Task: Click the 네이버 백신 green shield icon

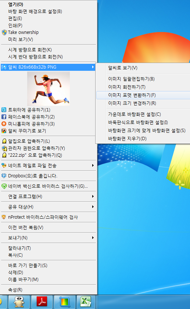Action: (x=4, y=186)
